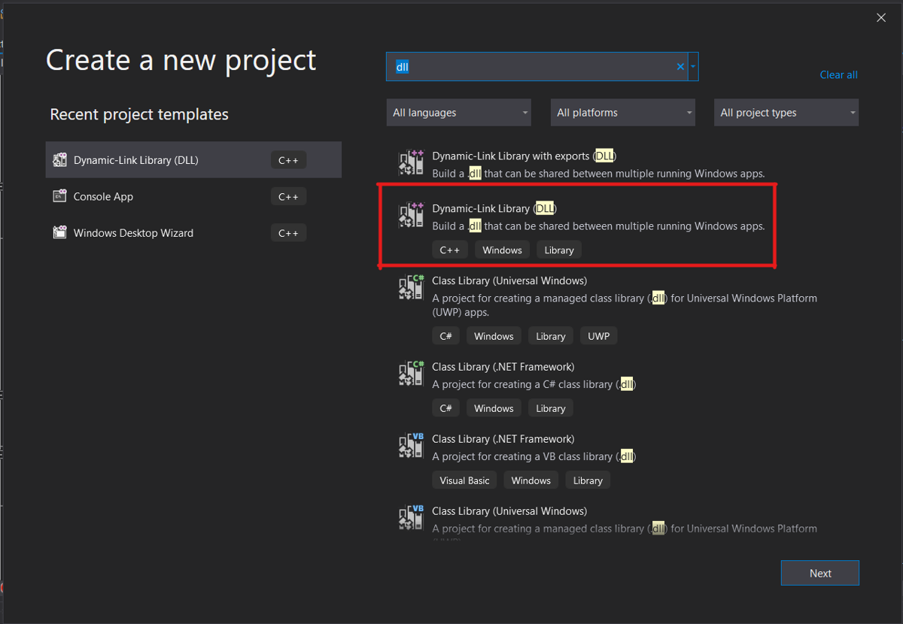Click Windows tag under C# Class Library (Universal Windows)
Image resolution: width=903 pixels, height=624 pixels.
tap(494, 336)
